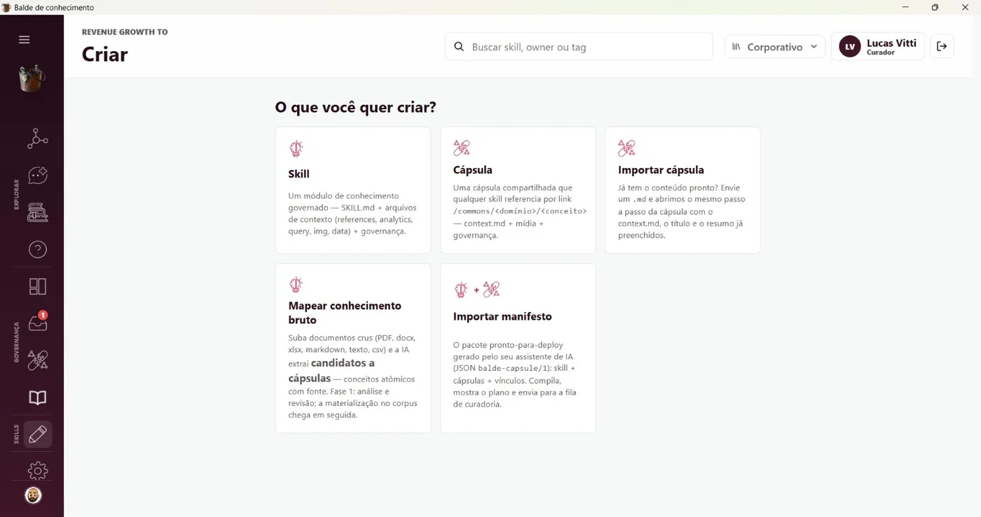The image size is (981, 517).
Task: Click 'REVENUE GROWTH TO' breadcrumb text
Action: (x=125, y=32)
